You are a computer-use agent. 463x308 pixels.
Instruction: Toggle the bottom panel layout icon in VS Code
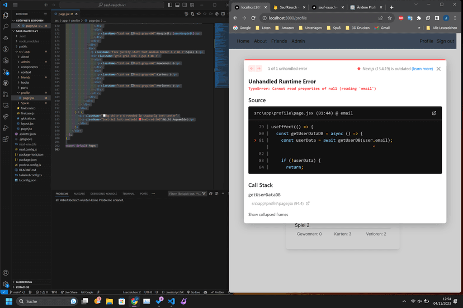[x=177, y=4]
